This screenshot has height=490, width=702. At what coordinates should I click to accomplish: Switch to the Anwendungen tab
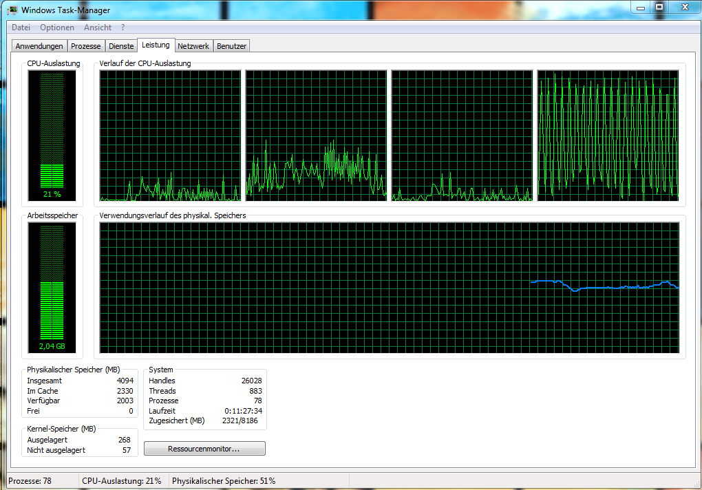39,46
